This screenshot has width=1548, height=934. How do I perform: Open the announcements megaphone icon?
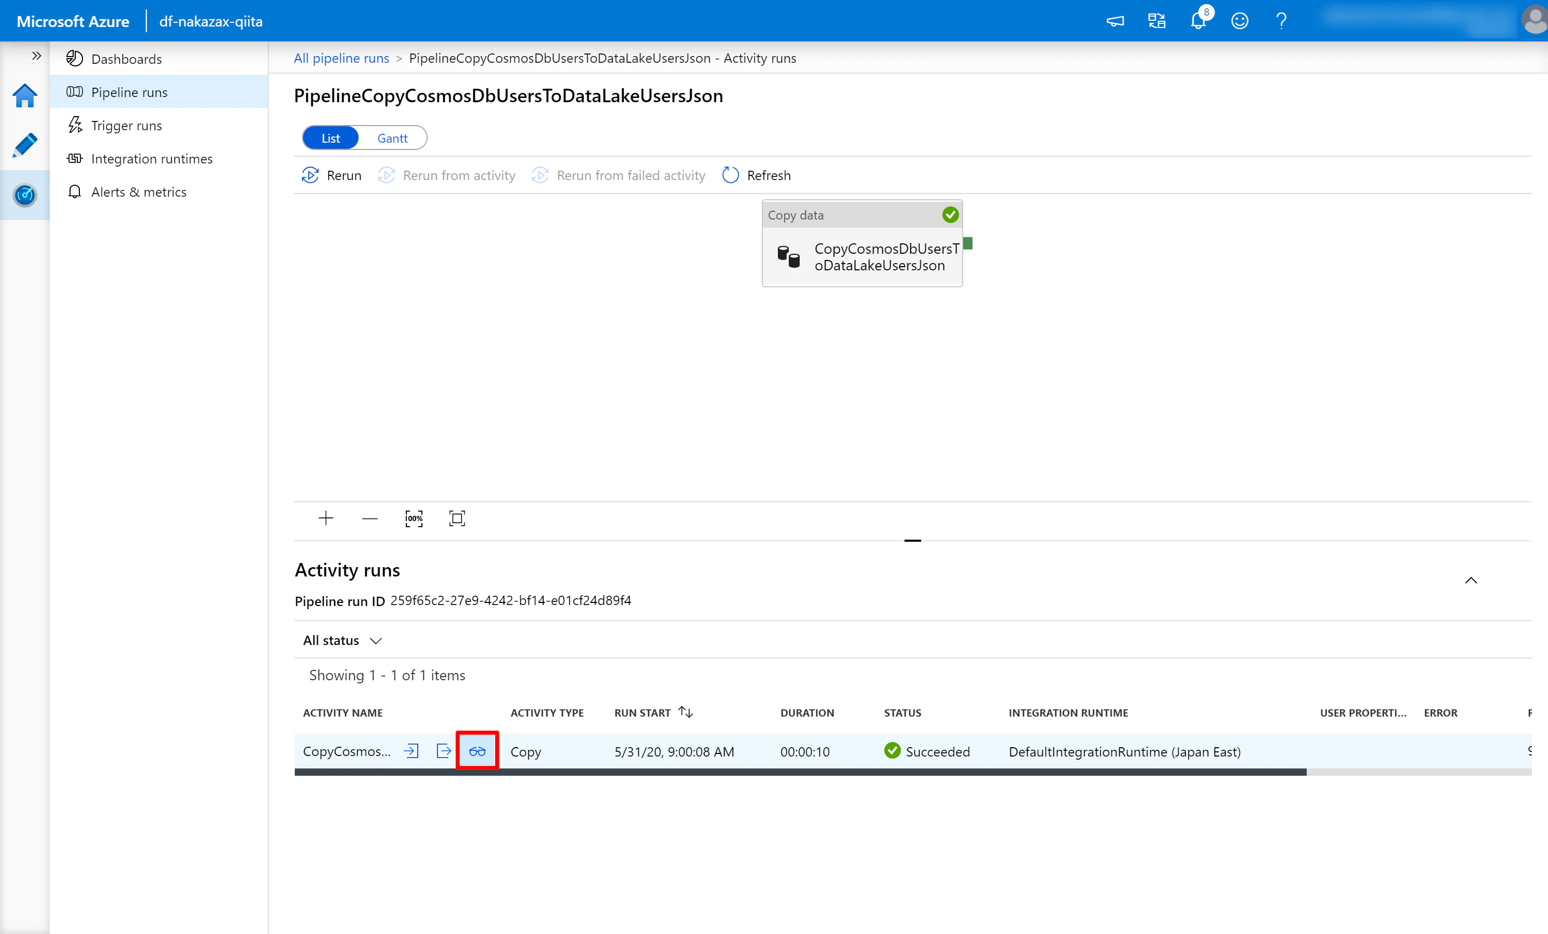point(1115,21)
